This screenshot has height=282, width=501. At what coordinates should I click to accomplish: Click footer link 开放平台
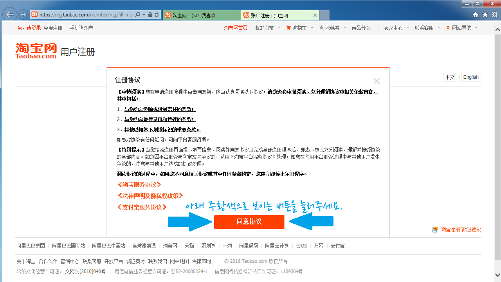pos(114,261)
